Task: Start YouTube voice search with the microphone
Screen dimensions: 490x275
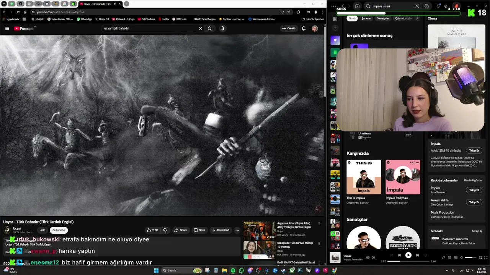Action: click(222, 28)
